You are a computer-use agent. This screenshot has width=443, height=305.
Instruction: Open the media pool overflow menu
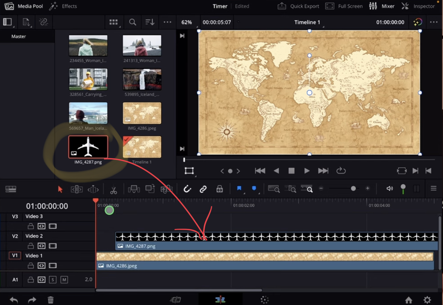pyautogui.click(x=167, y=22)
